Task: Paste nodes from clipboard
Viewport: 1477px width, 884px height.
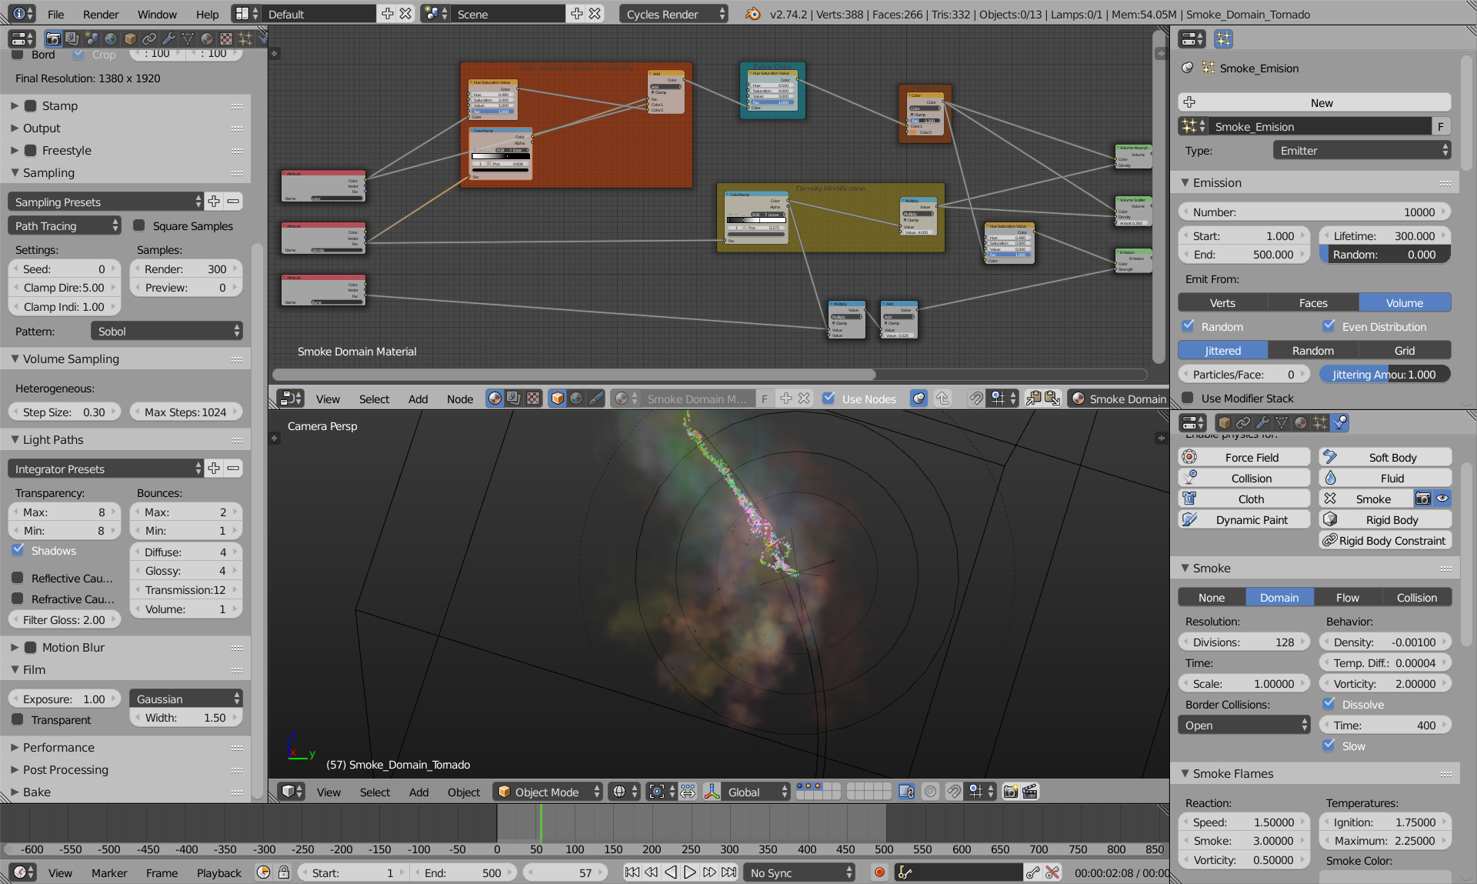Action: (x=1052, y=399)
